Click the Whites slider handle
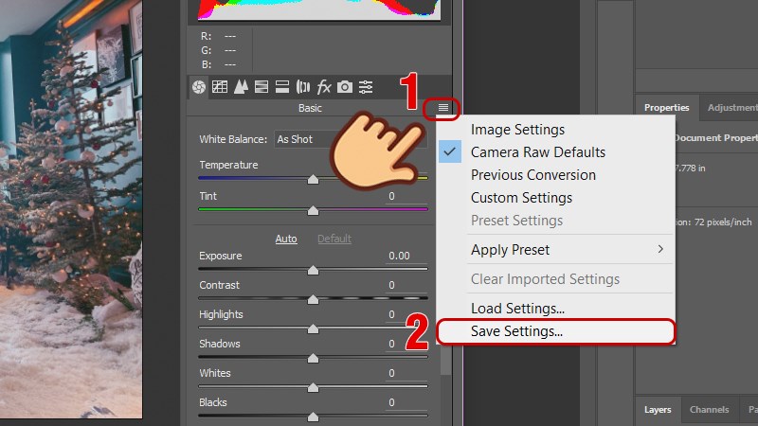 [x=314, y=387]
